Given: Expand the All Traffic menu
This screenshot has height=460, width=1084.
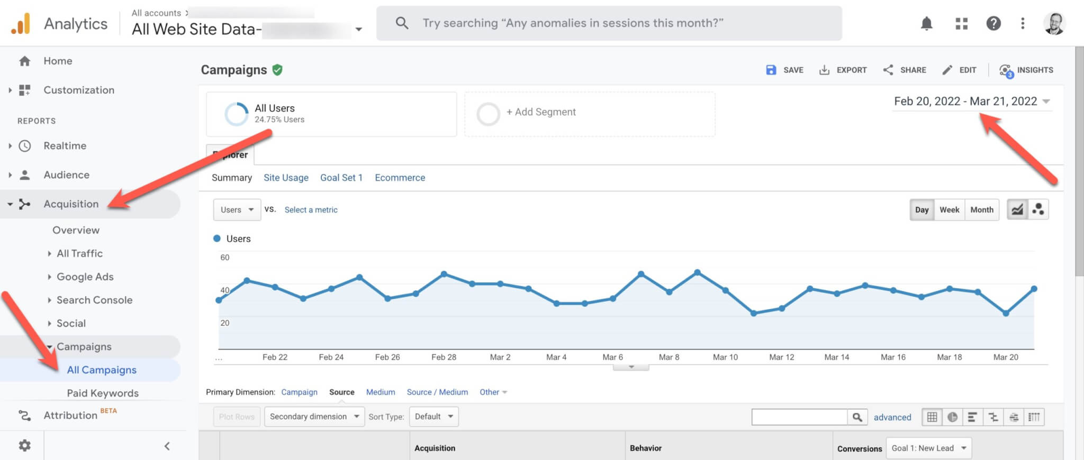Looking at the screenshot, I should point(79,253).
